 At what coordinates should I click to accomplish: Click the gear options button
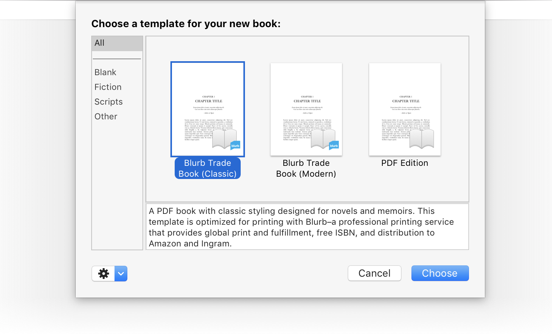click(x=103, y=274)
